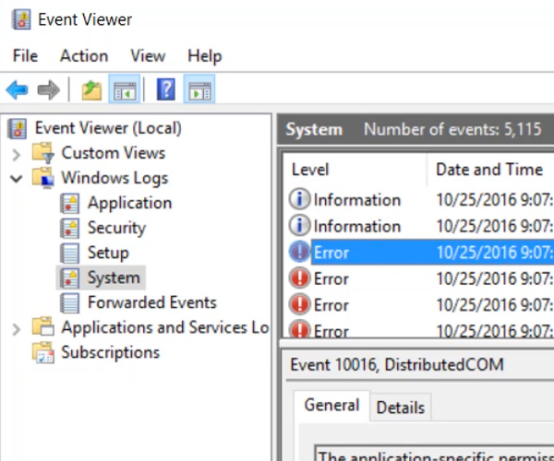
Task: Click the date of the first Information event
Action: (x=495, y=200)
